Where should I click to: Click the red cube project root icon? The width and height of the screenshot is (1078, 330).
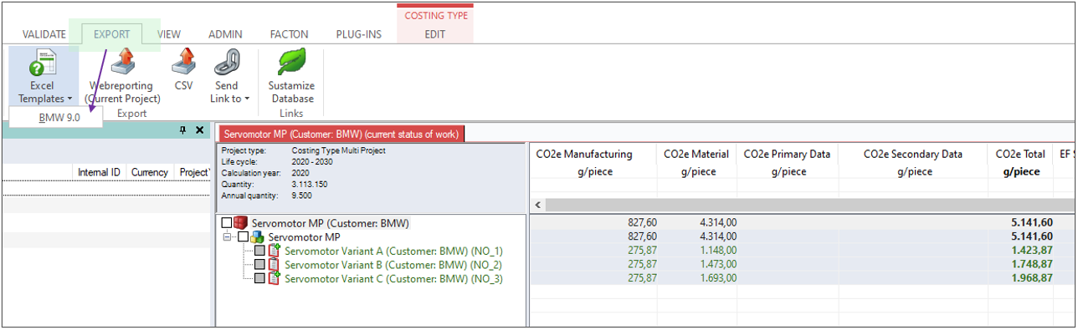242,223
